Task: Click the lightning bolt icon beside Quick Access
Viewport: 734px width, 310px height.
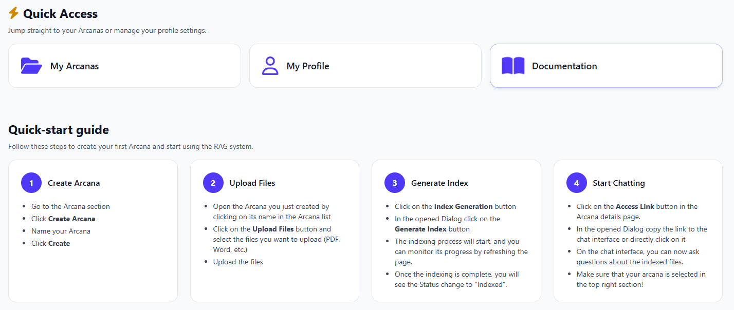Action: pos(13,13)
